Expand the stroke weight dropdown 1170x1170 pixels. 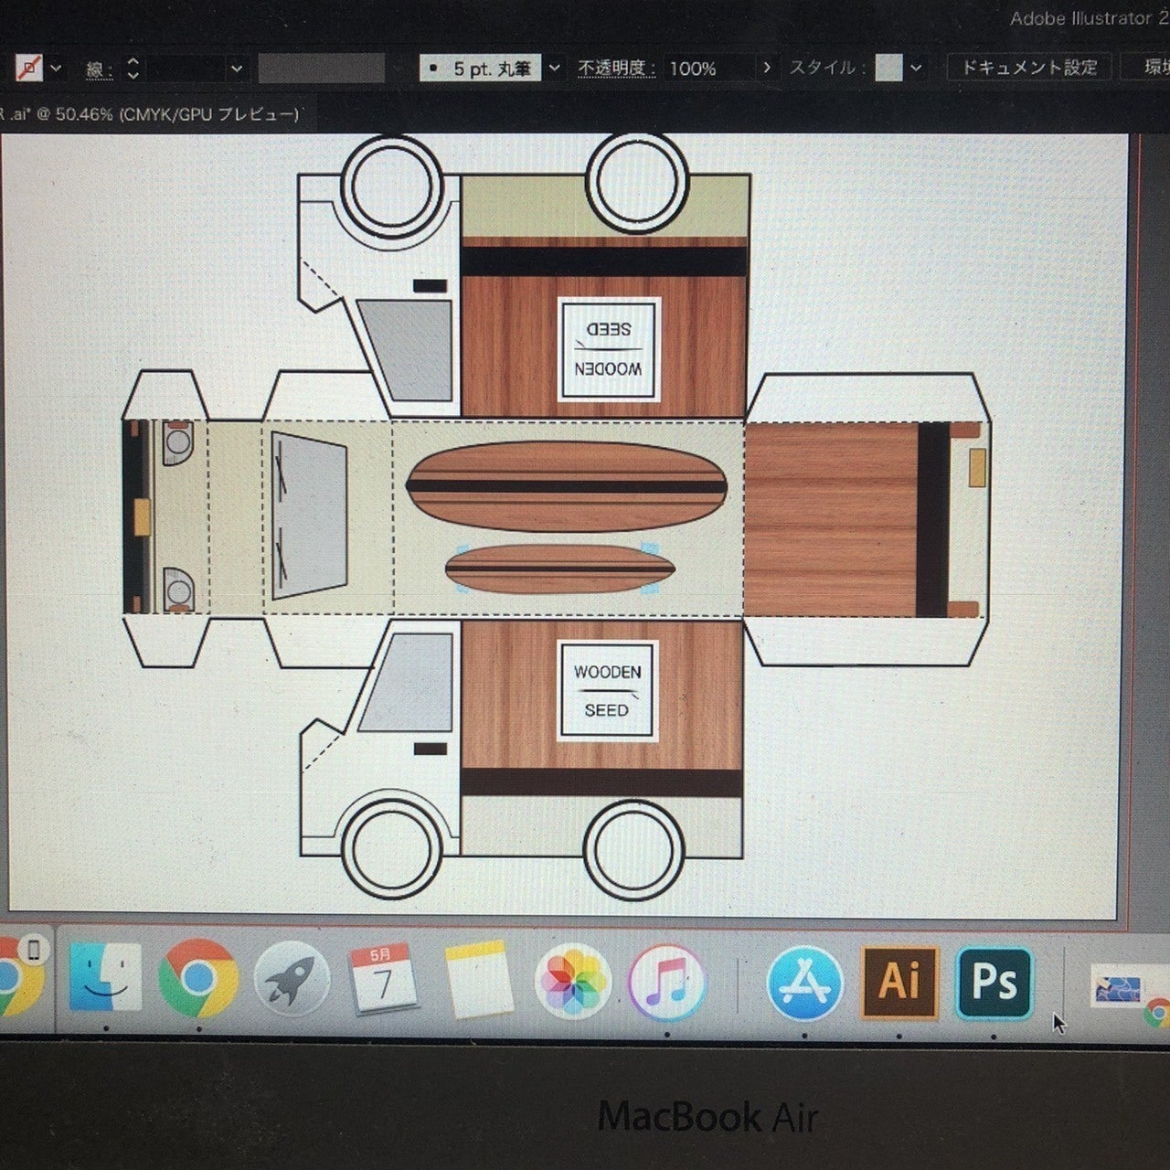(x=237, y=68)
